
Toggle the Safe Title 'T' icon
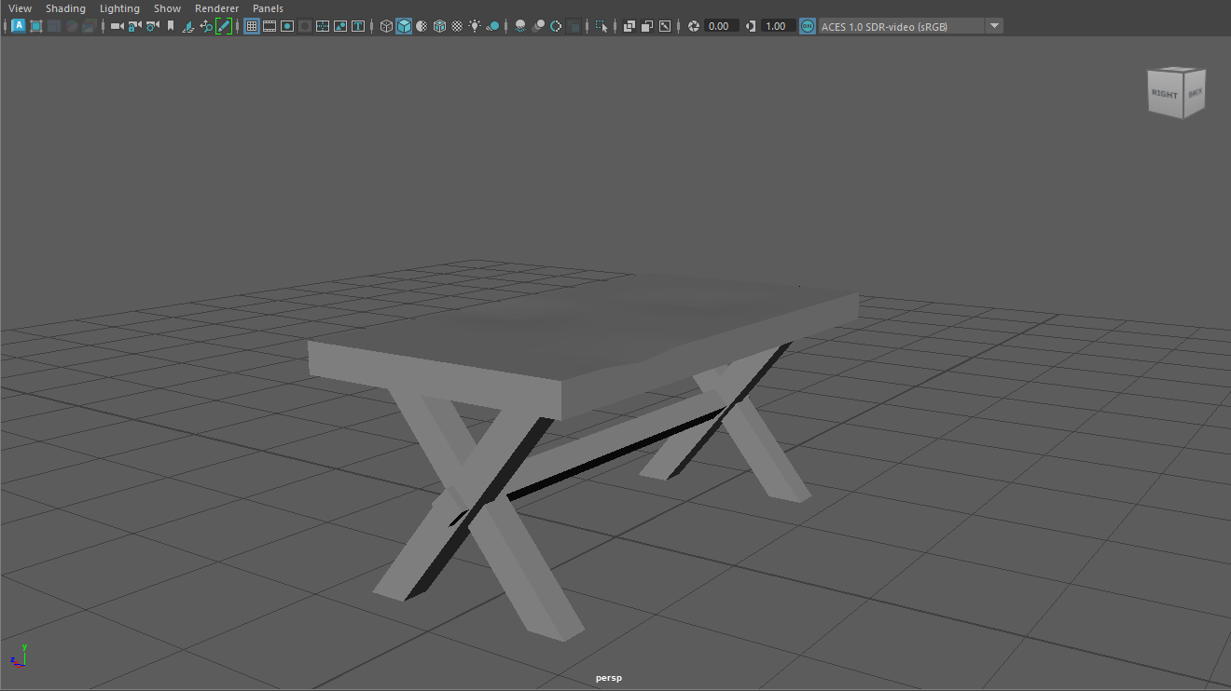(358, 26)
